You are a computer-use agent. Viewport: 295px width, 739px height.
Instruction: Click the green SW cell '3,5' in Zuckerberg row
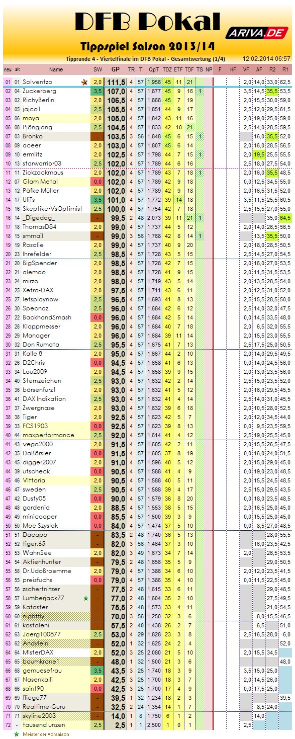97,91
